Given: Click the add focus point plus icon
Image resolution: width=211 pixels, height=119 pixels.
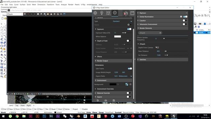Looking at the screenshot, I should 131,48.
